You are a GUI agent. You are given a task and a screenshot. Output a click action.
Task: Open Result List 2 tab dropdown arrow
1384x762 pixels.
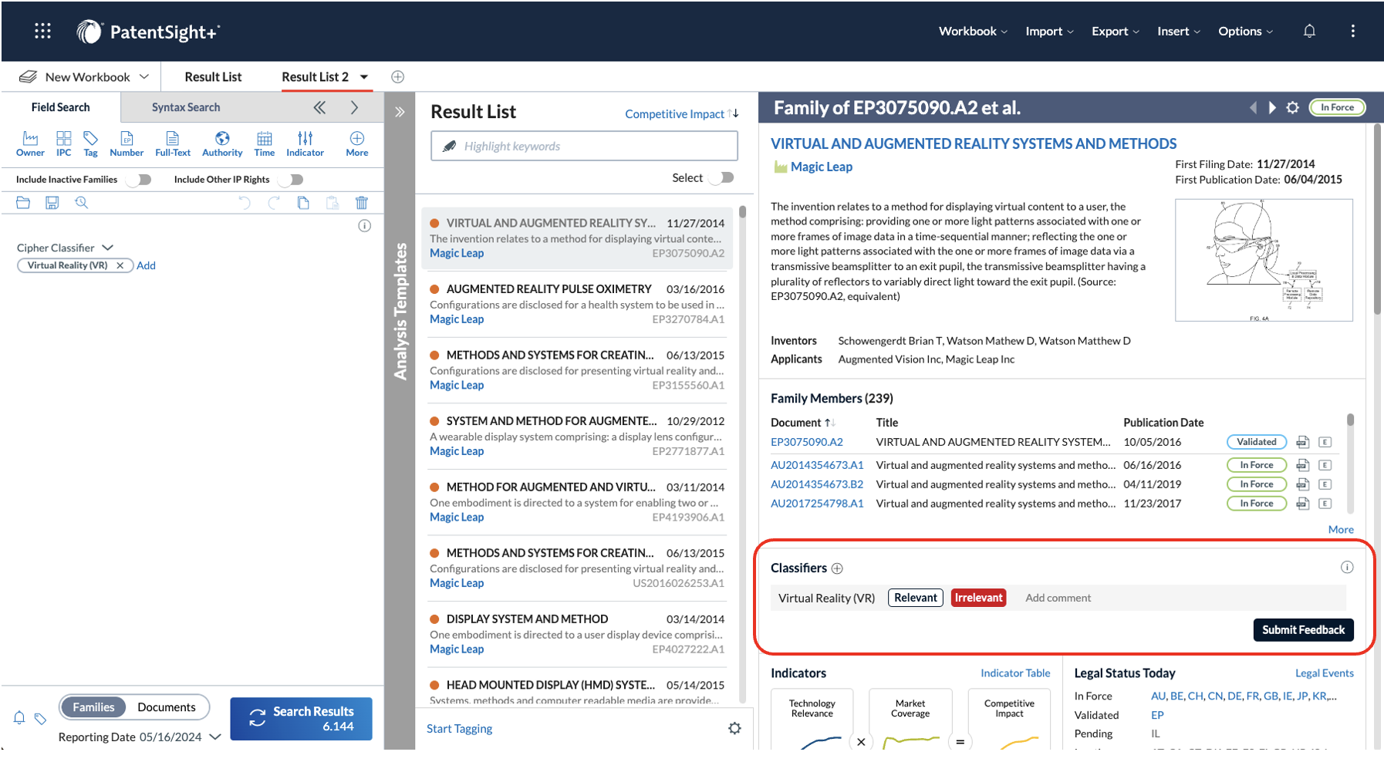click(x=364, y=76)
